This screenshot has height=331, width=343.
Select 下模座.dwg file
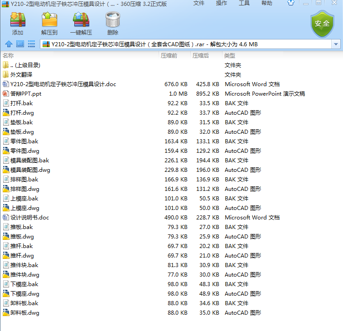(x=25, y=293)
